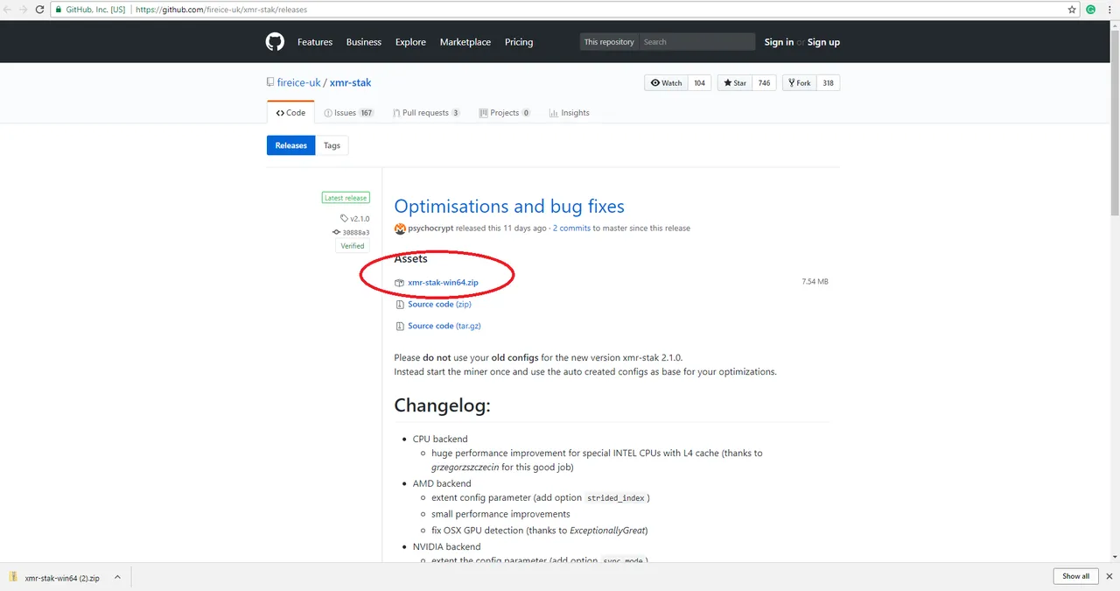Image resolution: width=1120 pixels, height=591 pixels.
Task: Open download item options chevron
Action: (x=117, y=578)
